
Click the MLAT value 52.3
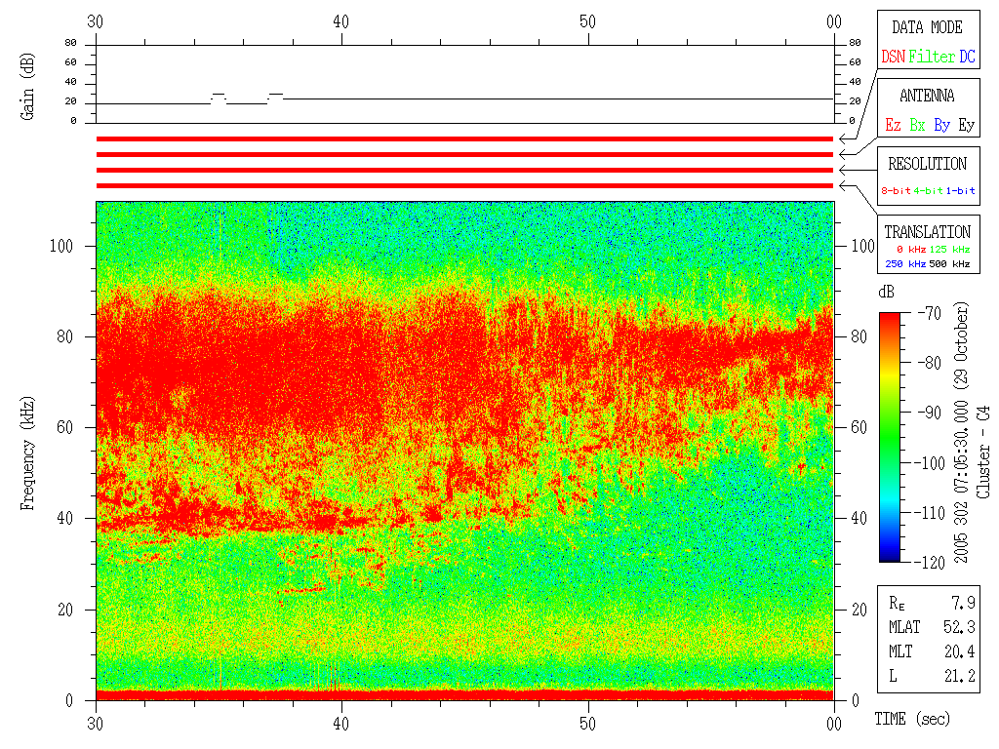[959, 627]
